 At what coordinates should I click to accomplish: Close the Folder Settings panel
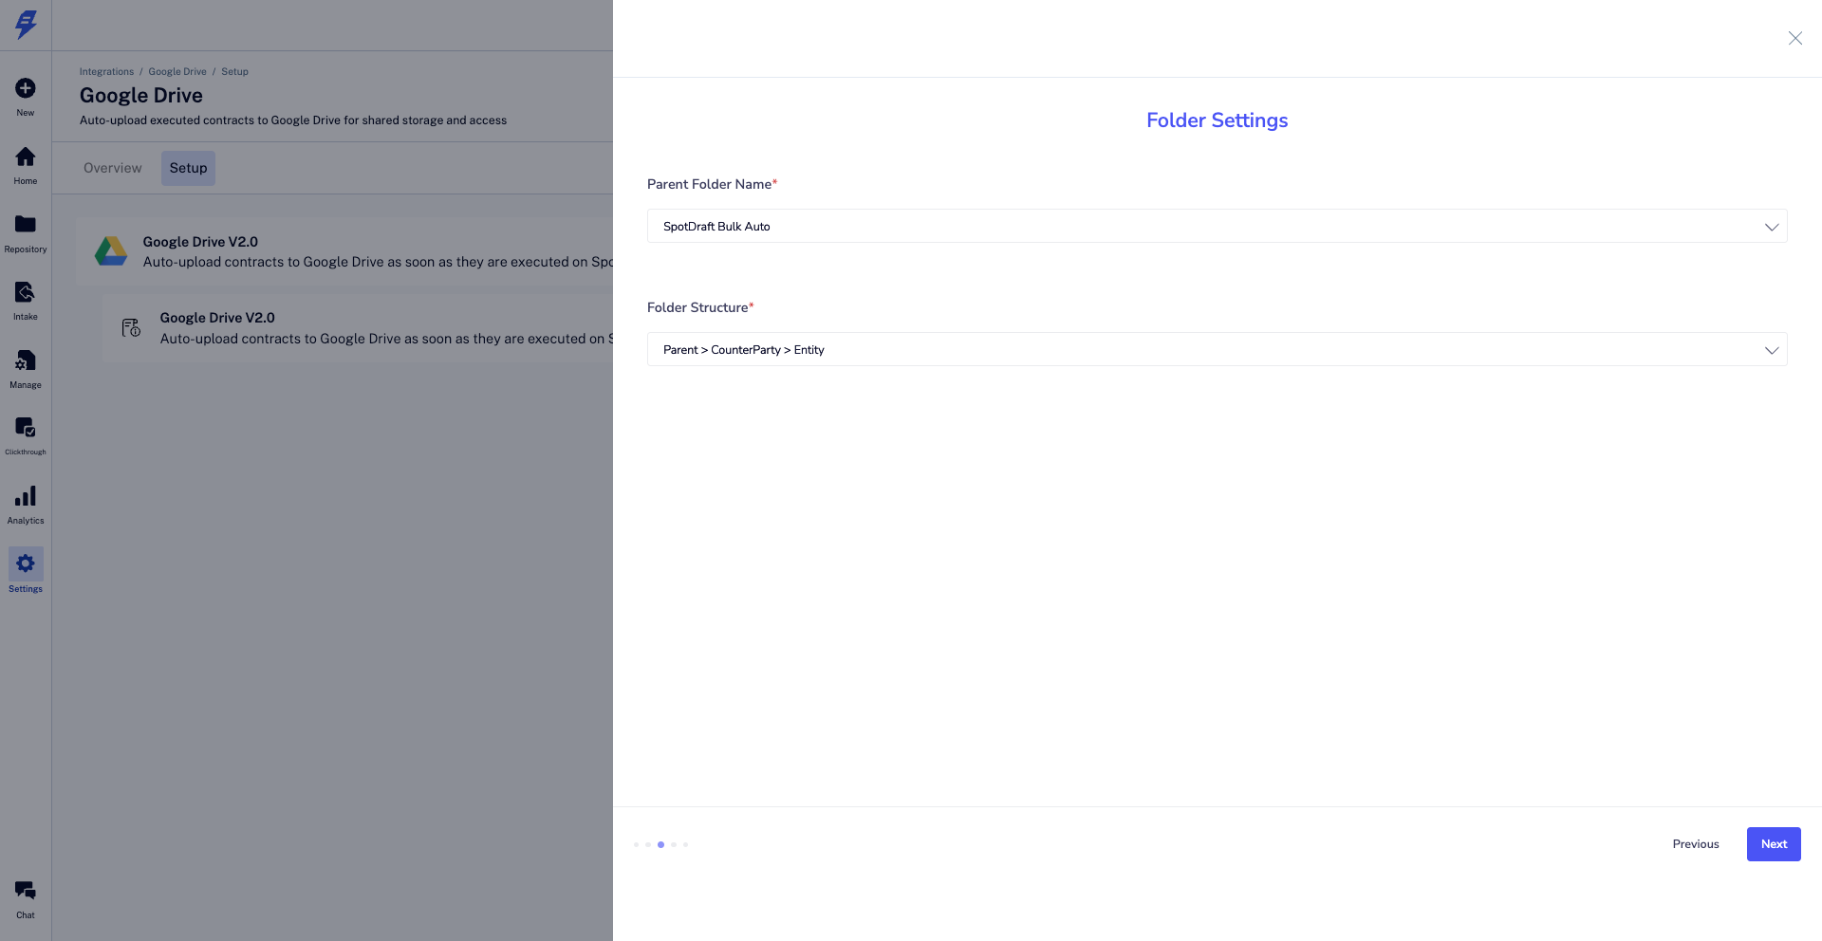1795,38
